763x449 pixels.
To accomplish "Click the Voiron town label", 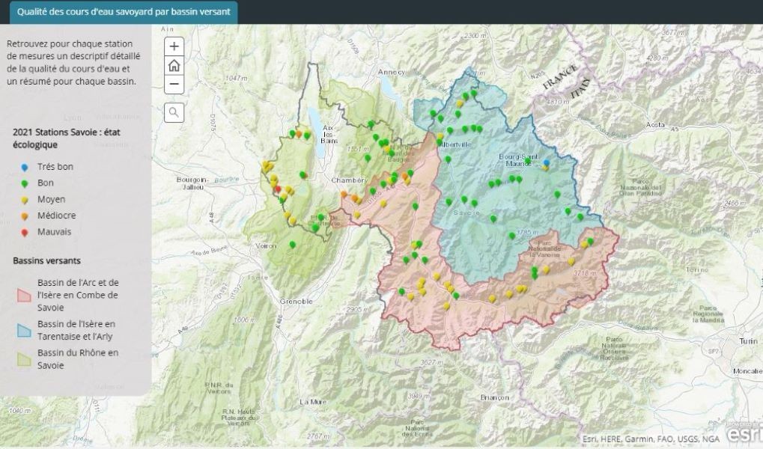I will [x=266, y=246].
